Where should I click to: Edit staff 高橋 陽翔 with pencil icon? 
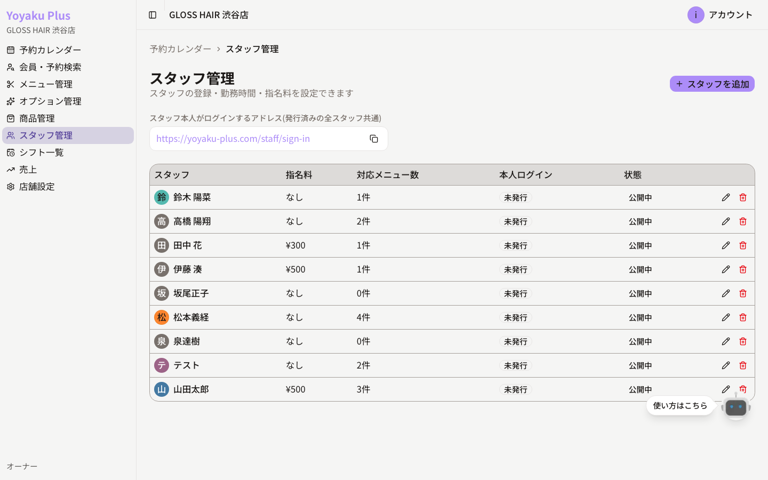click(726, 221)
